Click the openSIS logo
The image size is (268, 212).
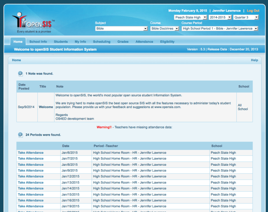point(33,22)
